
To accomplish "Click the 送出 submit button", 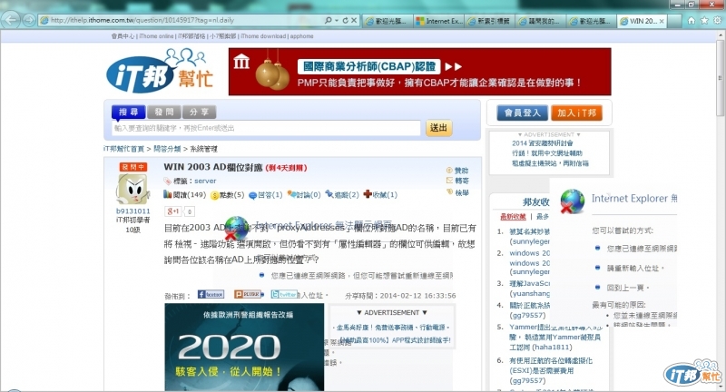I will (x=438, y=128).
